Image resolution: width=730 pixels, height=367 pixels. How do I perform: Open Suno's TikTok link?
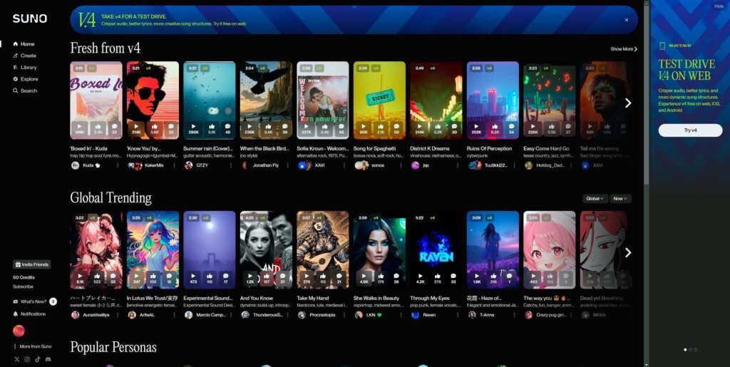coord(37,359)
